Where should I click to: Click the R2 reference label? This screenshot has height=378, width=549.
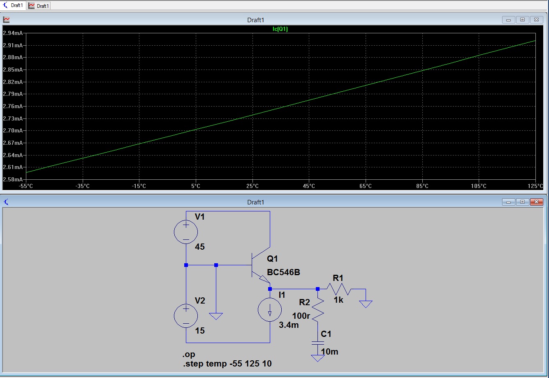pyautogui.click(x=305, y=302)
